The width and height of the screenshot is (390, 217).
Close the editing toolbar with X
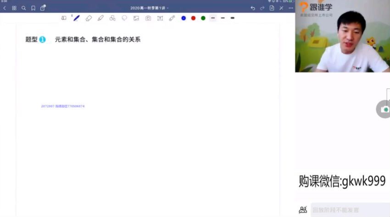[281, 8]
